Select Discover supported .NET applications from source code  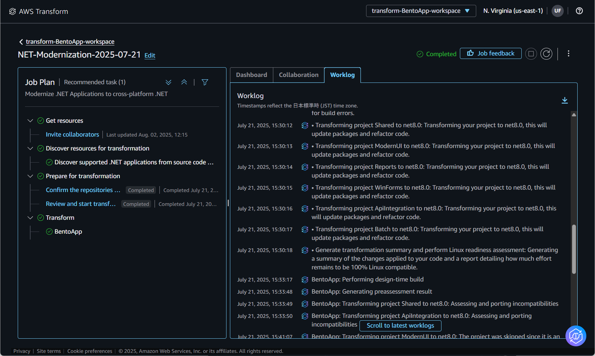click(x=134, y=162)
